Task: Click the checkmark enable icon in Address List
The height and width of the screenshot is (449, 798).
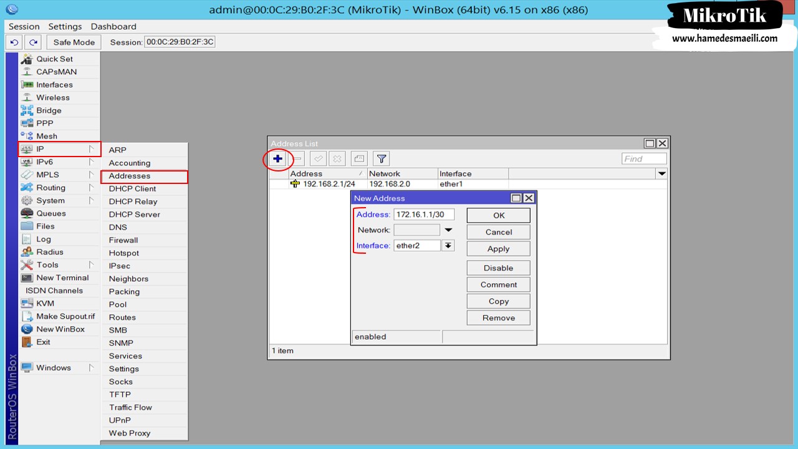Action: click(x=318, y=158)
